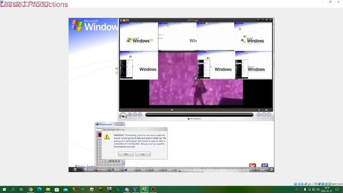Click the Windows text thumbnail at top-left of GOM video
This screenshot has height=193, width=343.
(x=139, y=36)
